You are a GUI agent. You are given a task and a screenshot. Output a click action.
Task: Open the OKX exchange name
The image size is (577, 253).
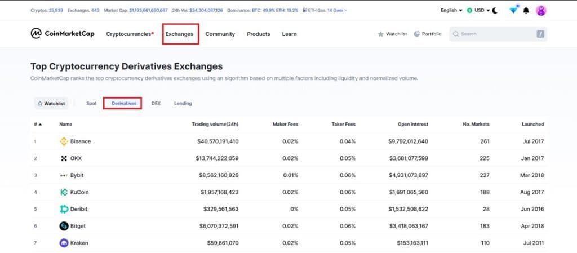(x=76, y=158)
